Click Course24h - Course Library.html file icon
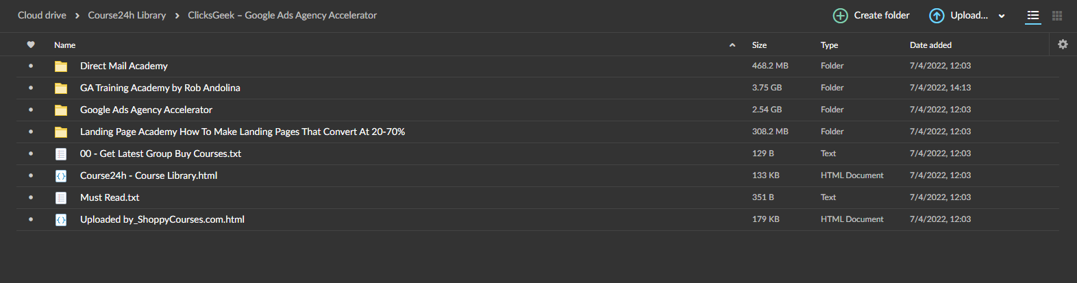Viewport: 1077px width, 283px height. [x=61, y=176]
